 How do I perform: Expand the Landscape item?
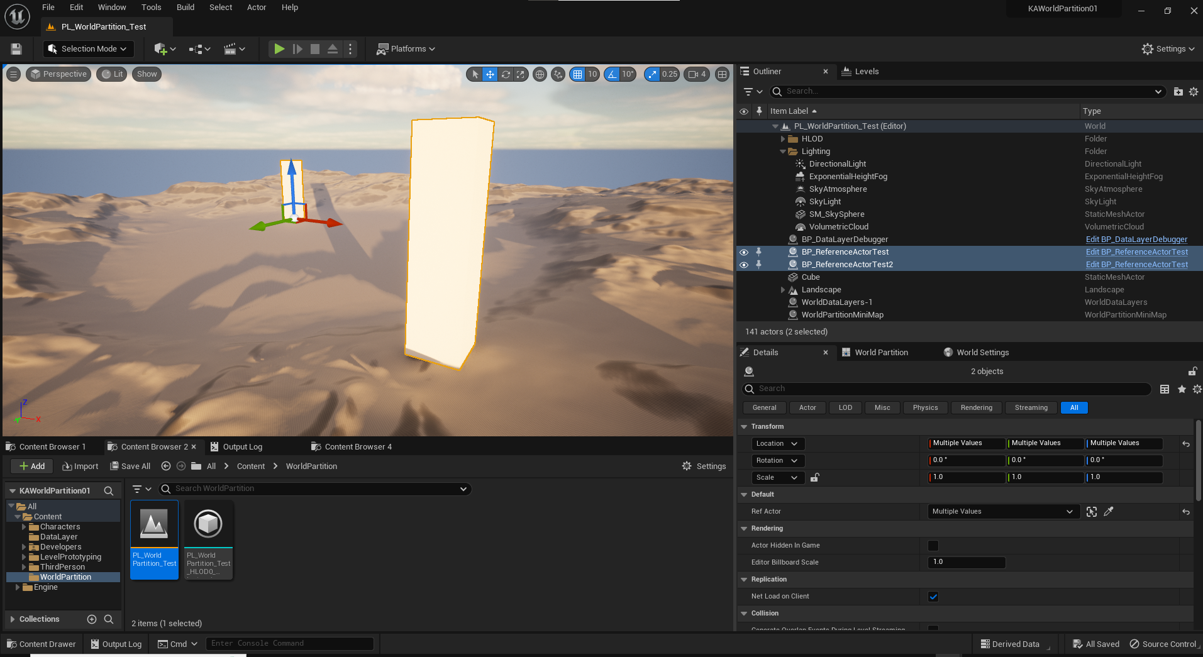click(x=783, y=290)
